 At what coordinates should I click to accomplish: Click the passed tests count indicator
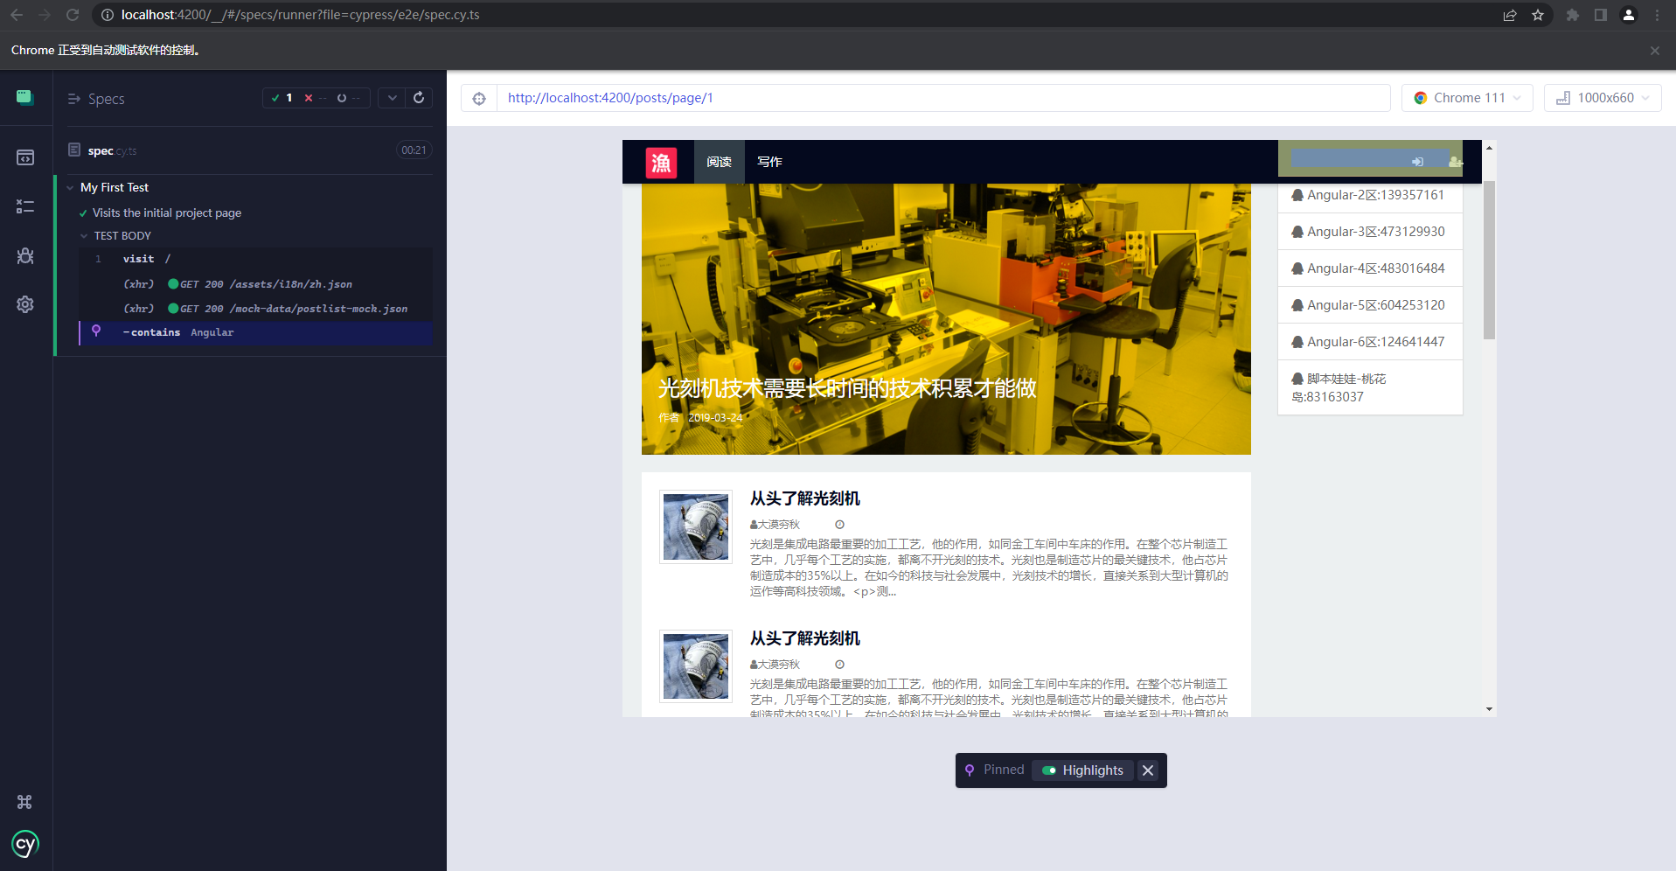282,98
